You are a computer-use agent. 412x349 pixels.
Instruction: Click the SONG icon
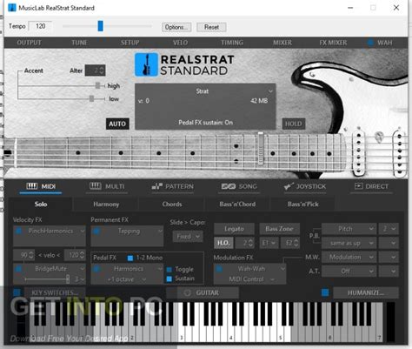pyautogui.click(x=229, y=186)
